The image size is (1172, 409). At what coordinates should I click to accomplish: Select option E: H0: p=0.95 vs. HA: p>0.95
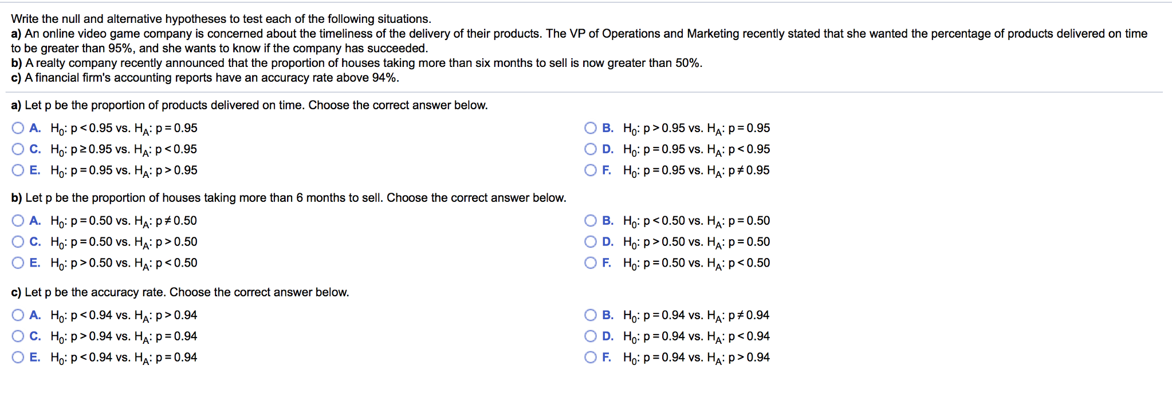coord(17,170)
